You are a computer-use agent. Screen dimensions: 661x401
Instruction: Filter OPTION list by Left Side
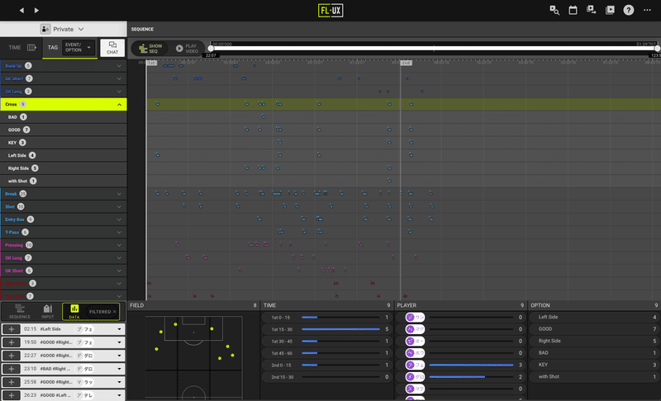coord(594,317)
